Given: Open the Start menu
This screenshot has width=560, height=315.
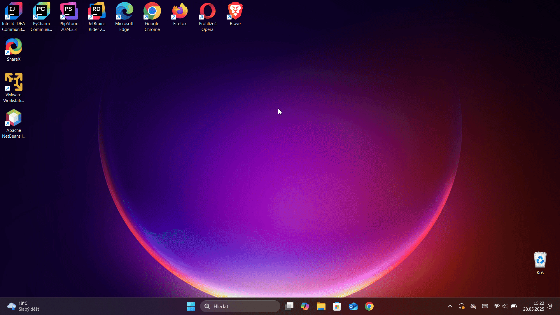Looking at the screenshot, I should pyautogui.click(x=190, y=306).
